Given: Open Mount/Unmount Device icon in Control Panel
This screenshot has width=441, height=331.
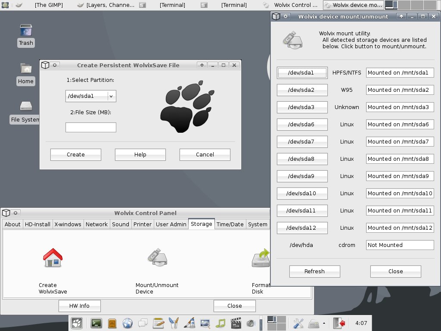Looking at the screenshot, I should [x=158, y=257].
